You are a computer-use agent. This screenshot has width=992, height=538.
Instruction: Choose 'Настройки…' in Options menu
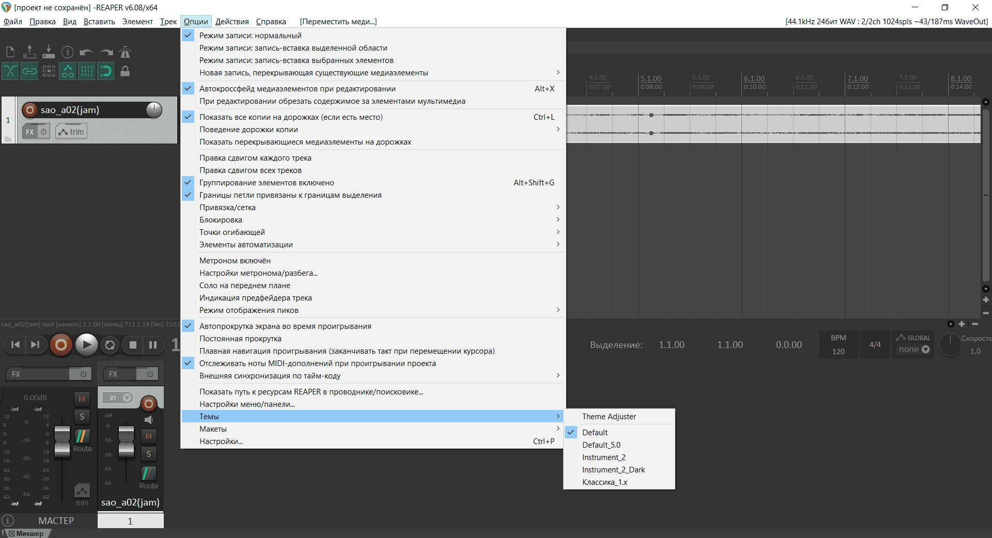(373, 441)
